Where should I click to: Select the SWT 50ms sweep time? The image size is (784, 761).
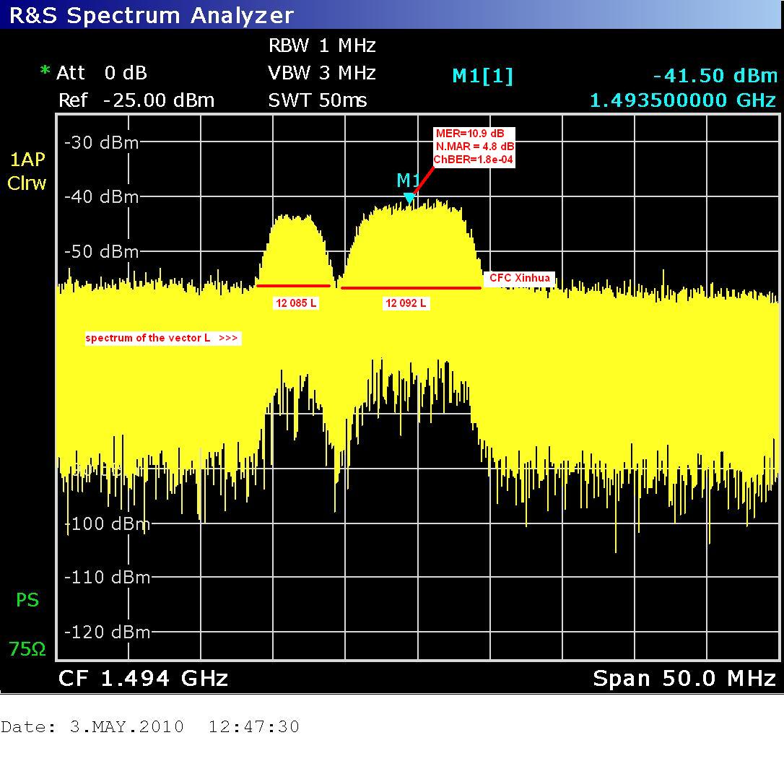[318, 100]
